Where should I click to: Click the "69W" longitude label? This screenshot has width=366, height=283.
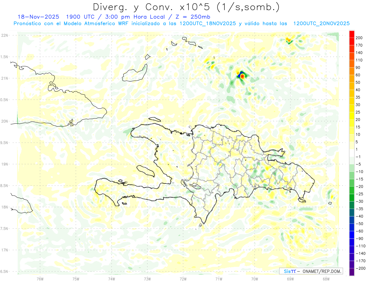coord(290,279)
